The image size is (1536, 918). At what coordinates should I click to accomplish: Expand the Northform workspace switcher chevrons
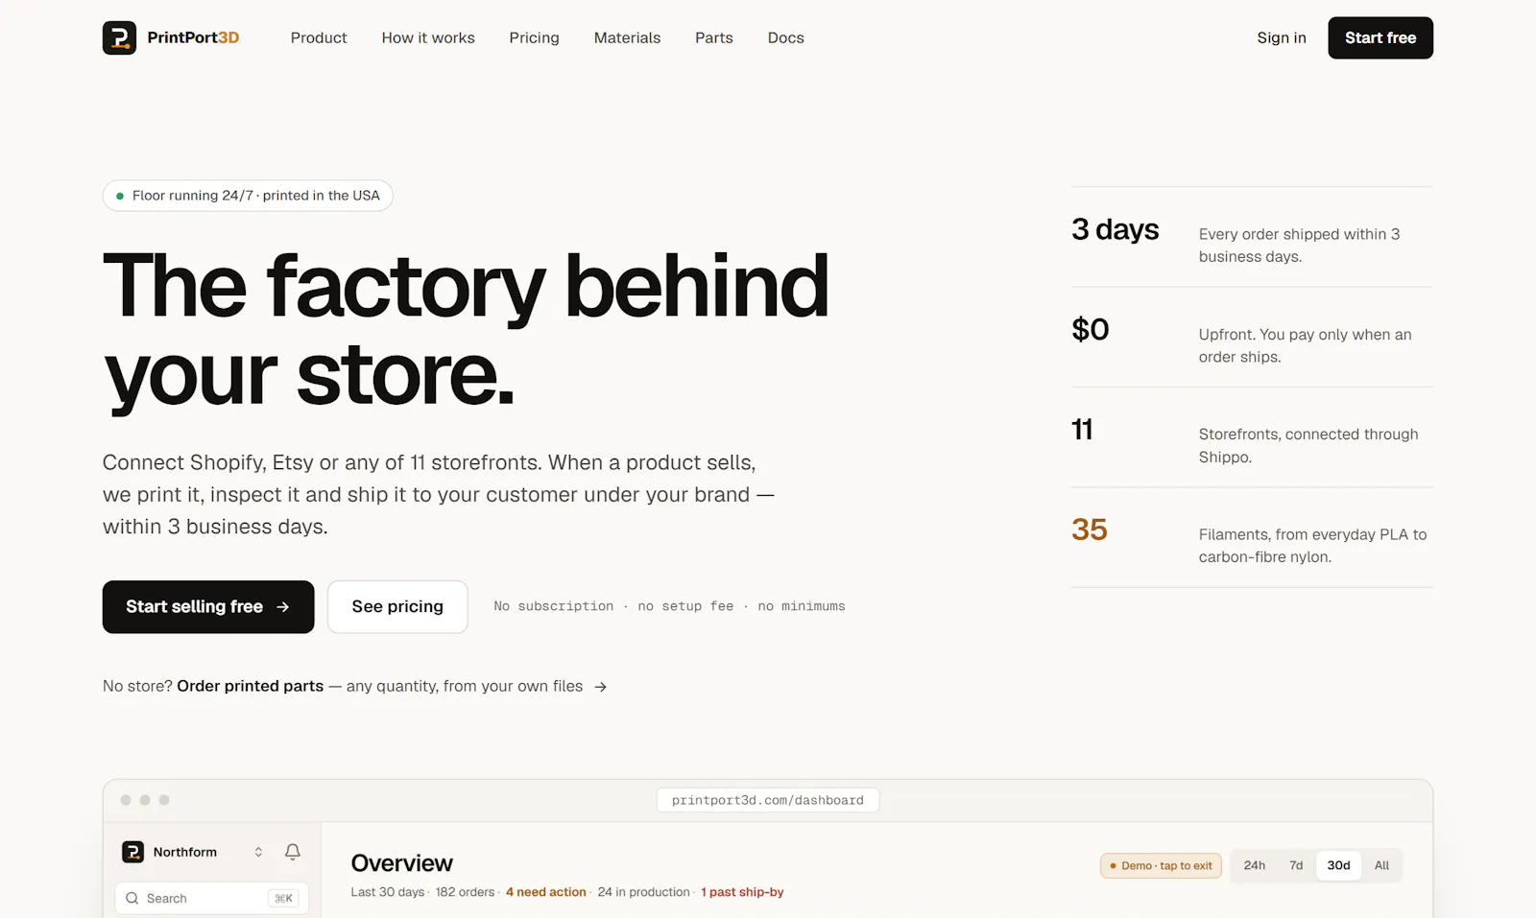pyautogui.click(x=258, y=852)
